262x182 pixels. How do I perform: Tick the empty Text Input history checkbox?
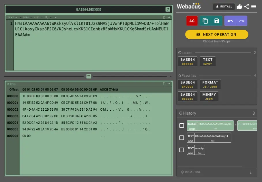point(181,150)
